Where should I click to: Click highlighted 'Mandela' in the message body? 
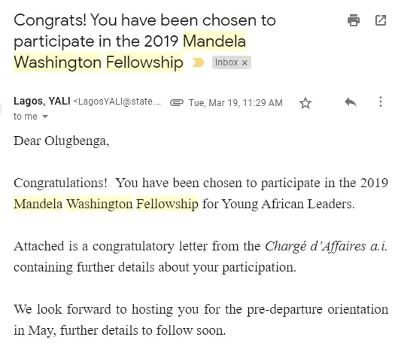coord(38,204)
